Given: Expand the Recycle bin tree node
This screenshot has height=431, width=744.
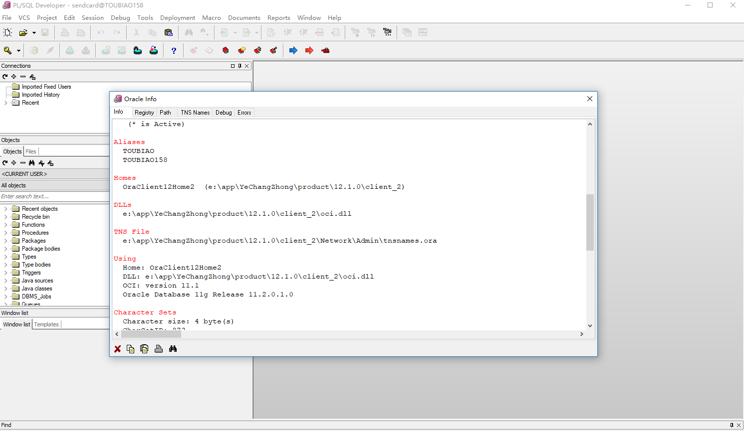Looking at the screenshot, I should [x=5, y=217].
